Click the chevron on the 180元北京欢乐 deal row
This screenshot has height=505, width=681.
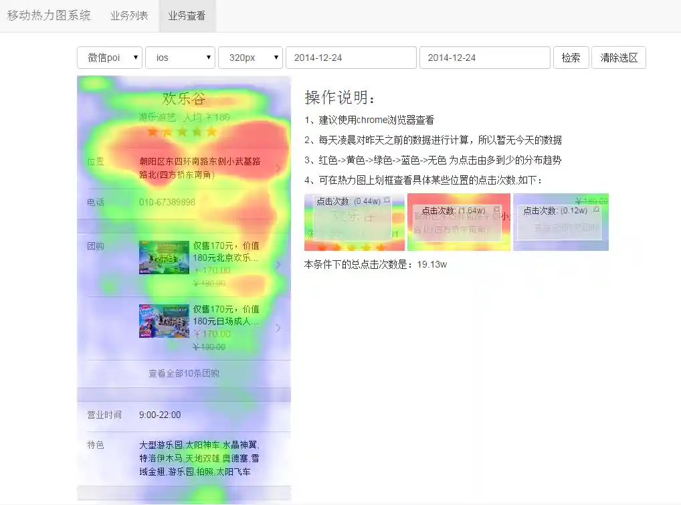[x=278, y=264]
